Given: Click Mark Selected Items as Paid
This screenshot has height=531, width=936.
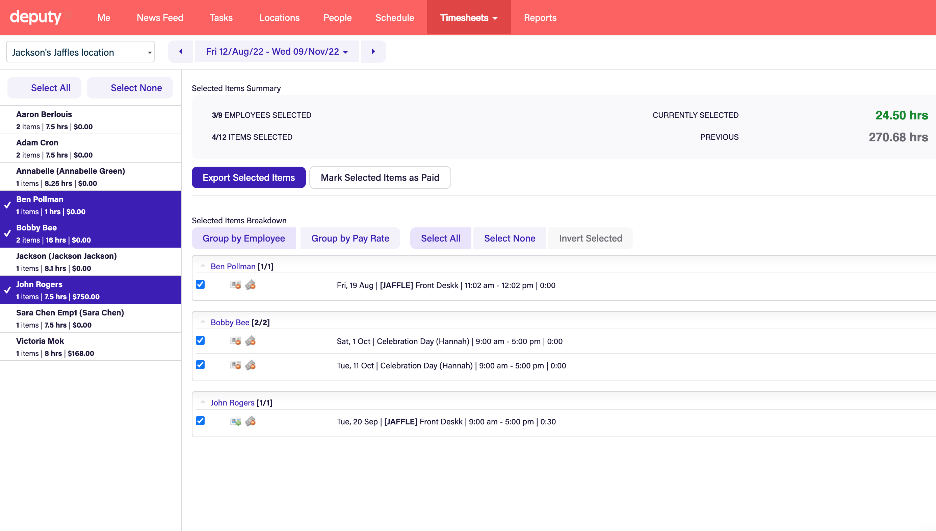Looking at the screenshot, I should tap(380, 177).
